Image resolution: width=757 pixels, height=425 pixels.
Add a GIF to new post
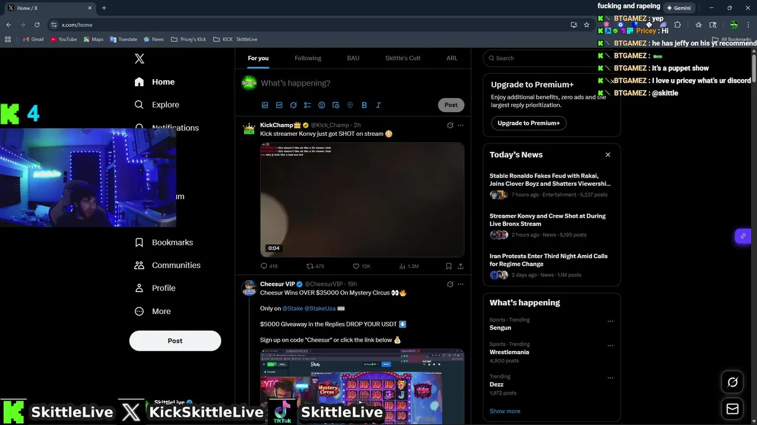click(279, 105)
